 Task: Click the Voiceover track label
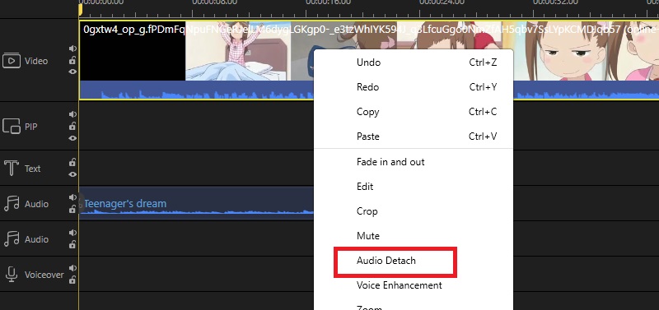[x=44, y=275]
